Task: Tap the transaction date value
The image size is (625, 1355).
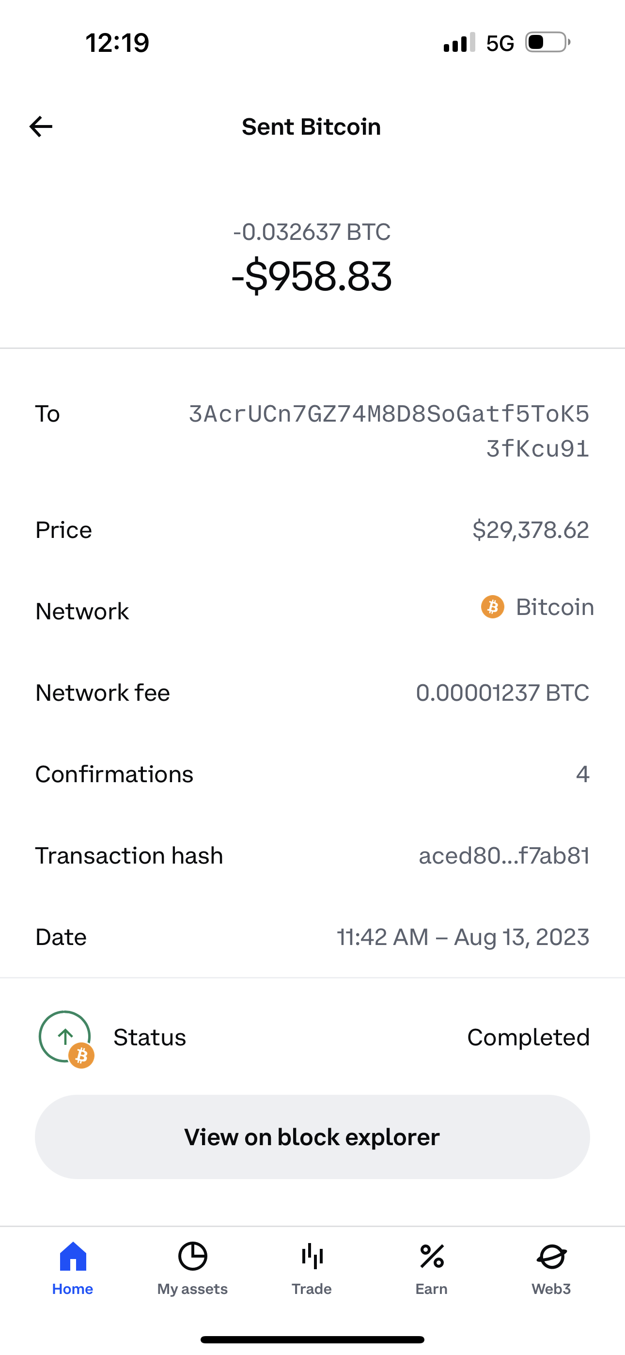Action: tap(463, 937)
